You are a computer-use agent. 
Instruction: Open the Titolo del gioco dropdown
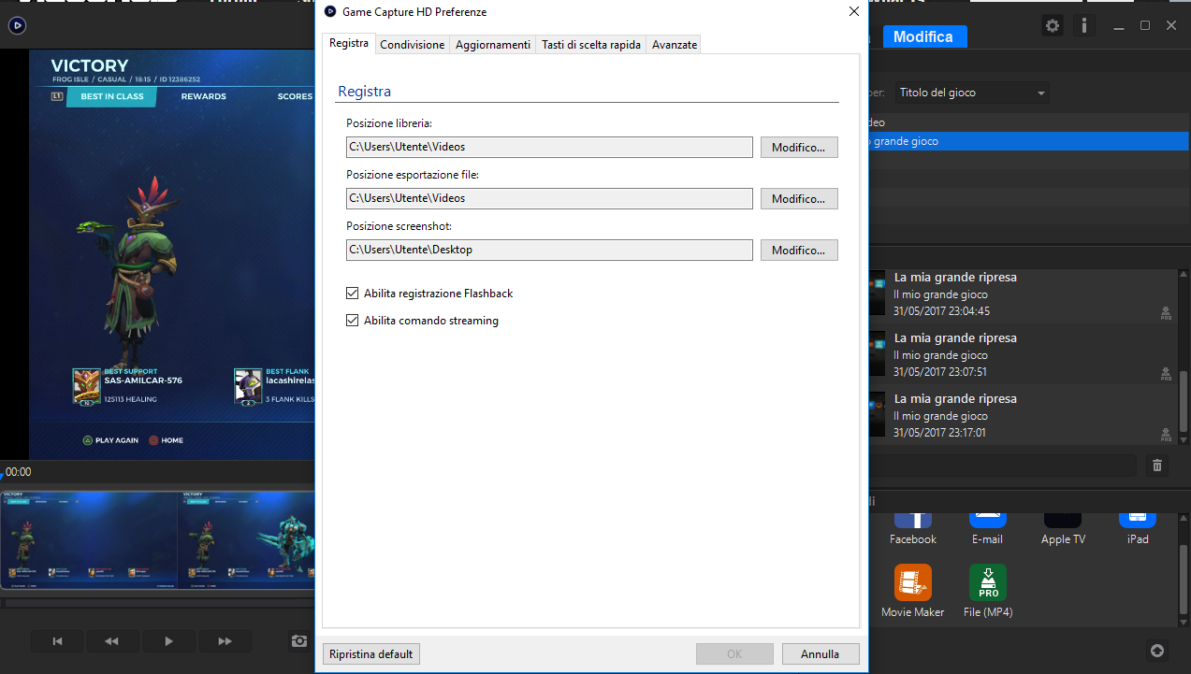971,93
